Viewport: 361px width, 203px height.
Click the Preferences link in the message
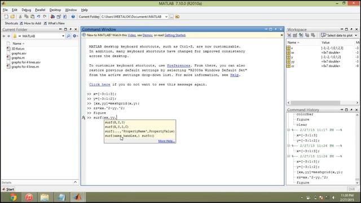[178, 65]
